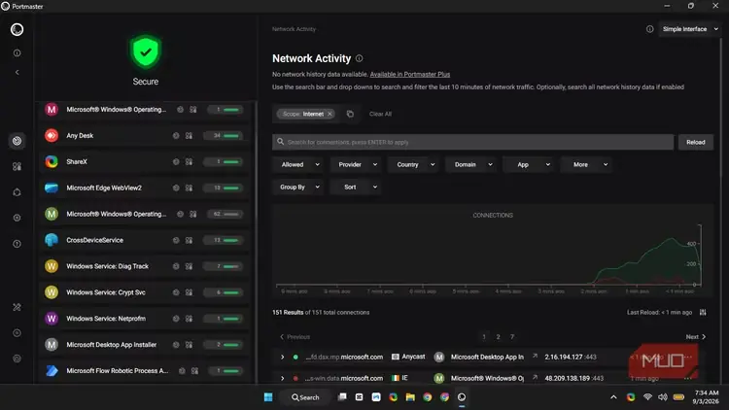Click the connections history chart

tap(493, 253)
